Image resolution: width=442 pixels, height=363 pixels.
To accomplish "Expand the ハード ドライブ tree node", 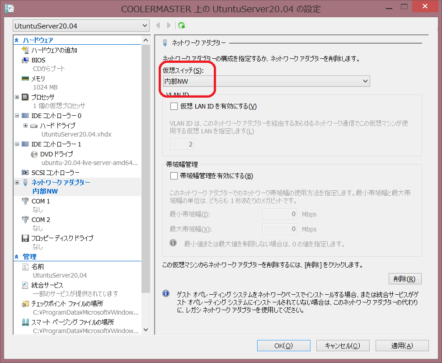I will 26,126.
